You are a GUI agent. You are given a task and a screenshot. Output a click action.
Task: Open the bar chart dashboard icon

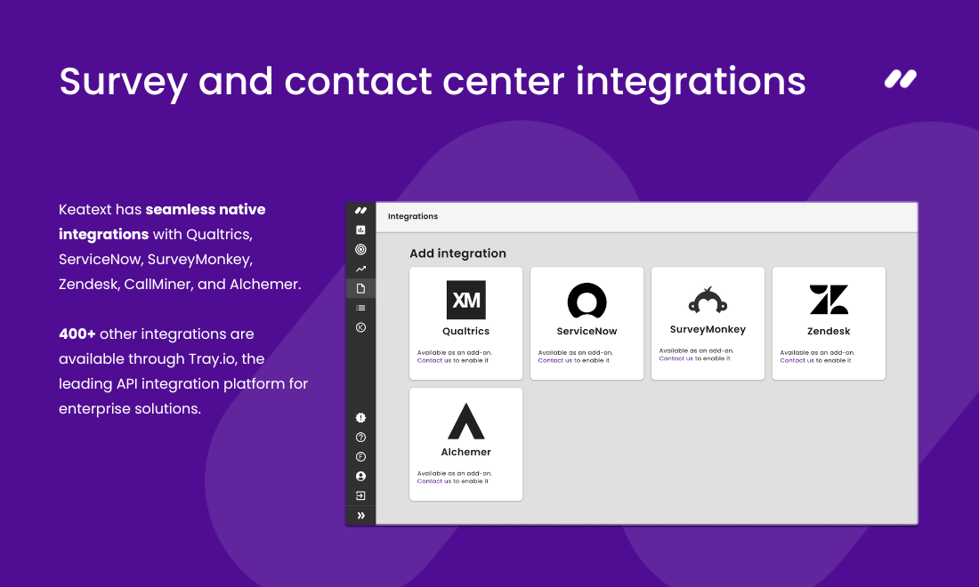(360, 230)
